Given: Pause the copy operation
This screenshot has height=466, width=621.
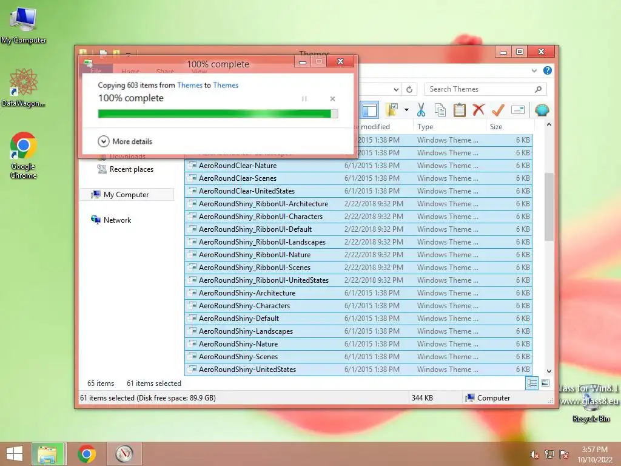Looking at the screenshot, I should click(304, 99).
